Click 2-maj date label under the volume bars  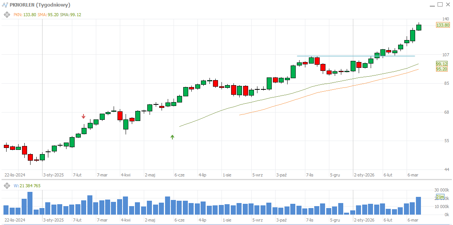coord(150,220)
